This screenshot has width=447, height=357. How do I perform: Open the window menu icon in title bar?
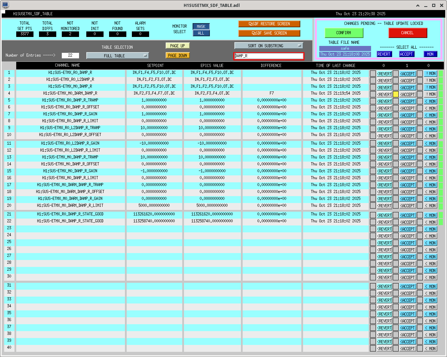pyautogui.click(x=5, y=5)
